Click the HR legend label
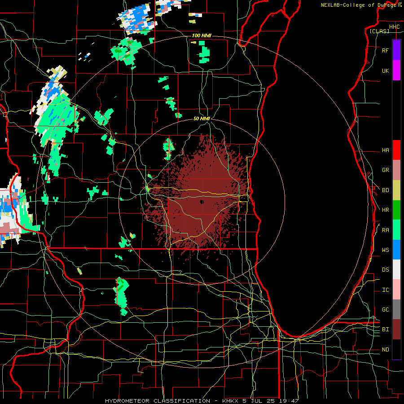Screen dimensions: 404x404 pos(385,210)
